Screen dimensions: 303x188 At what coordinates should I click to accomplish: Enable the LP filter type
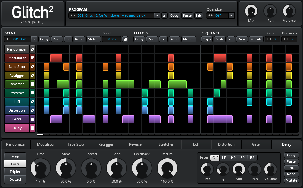click(x=224, y=158)
